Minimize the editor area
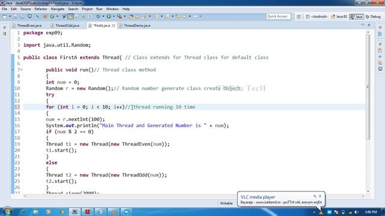The height and width of the screenshot is (216, 385). point(363,25)
